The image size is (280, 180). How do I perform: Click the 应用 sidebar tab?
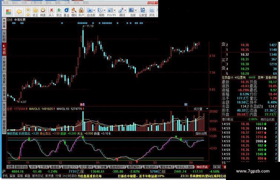pos(4,23)
